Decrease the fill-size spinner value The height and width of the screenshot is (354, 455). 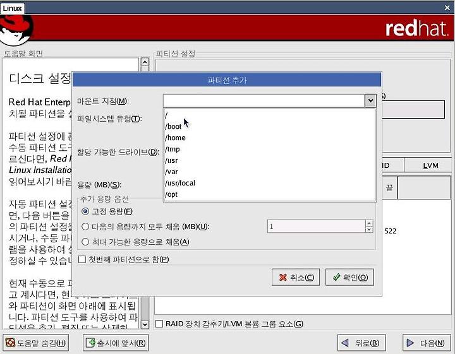[x=369, y=230]
